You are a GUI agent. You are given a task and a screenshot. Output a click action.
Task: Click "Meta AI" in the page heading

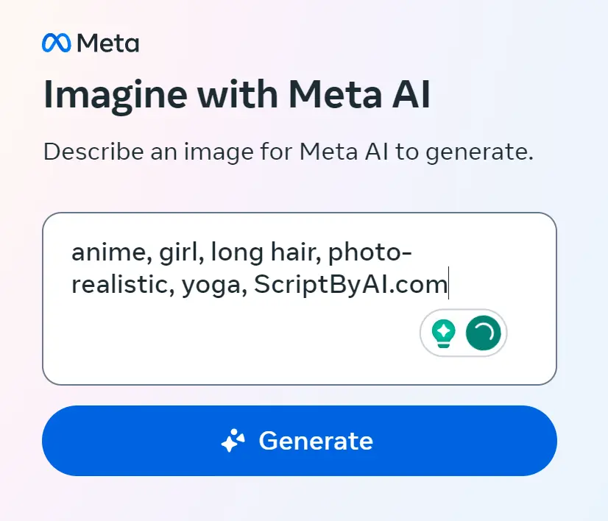coord(359,96)
